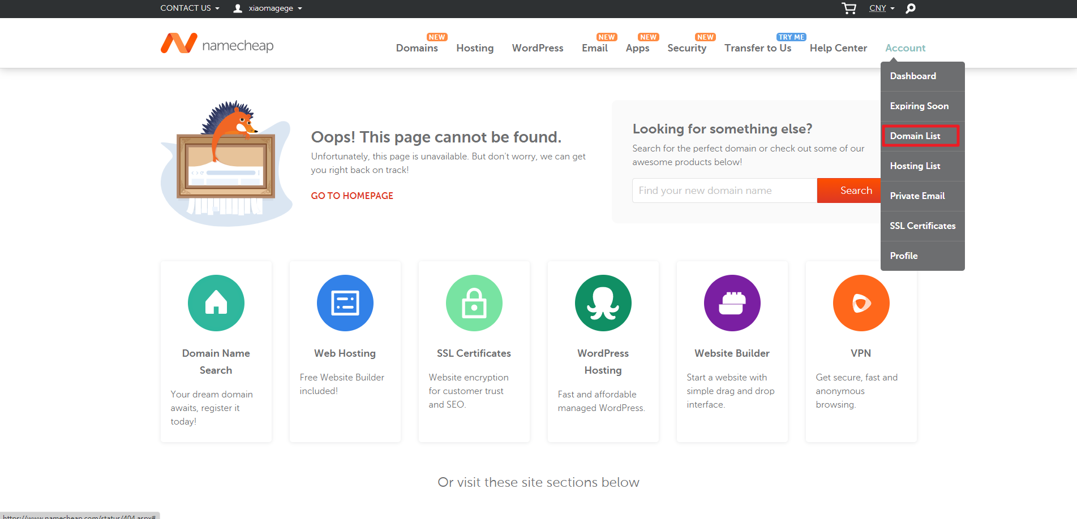Open the Email menu
The height and width of the screenshot is (519, 1077).
(x=595, y=48)
